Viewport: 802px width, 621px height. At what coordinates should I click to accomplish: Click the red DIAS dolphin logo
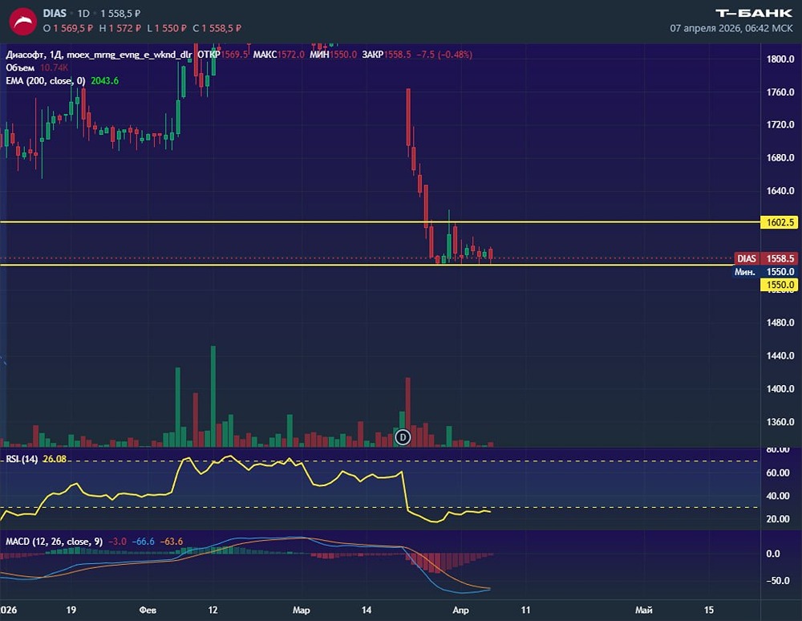point(22,21)
